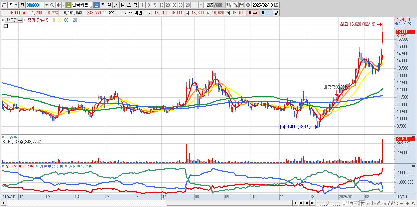Open the stock code history dropdown
Viewport: 417px width, 207px height.
[x=46, y=5]
